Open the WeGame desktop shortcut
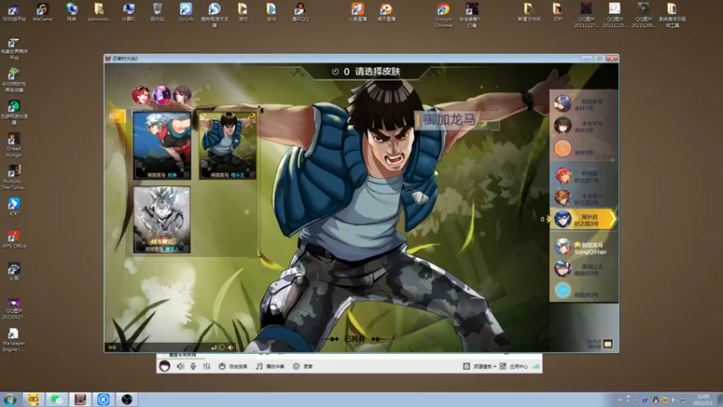Screen dimensions: 723x407 [x=42, y=12]
